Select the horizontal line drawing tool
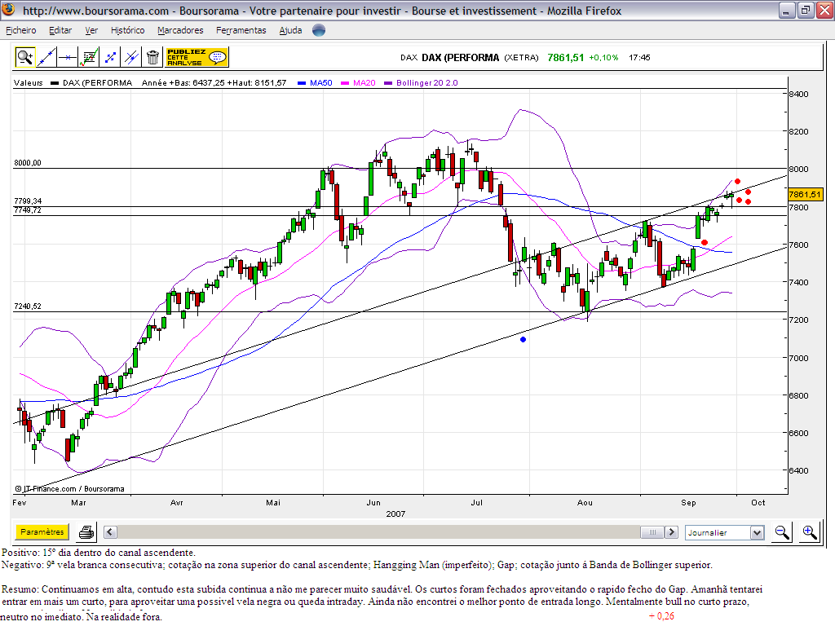Image resolution: width=835 pixels, height=626 pixels. click(68, 57)
